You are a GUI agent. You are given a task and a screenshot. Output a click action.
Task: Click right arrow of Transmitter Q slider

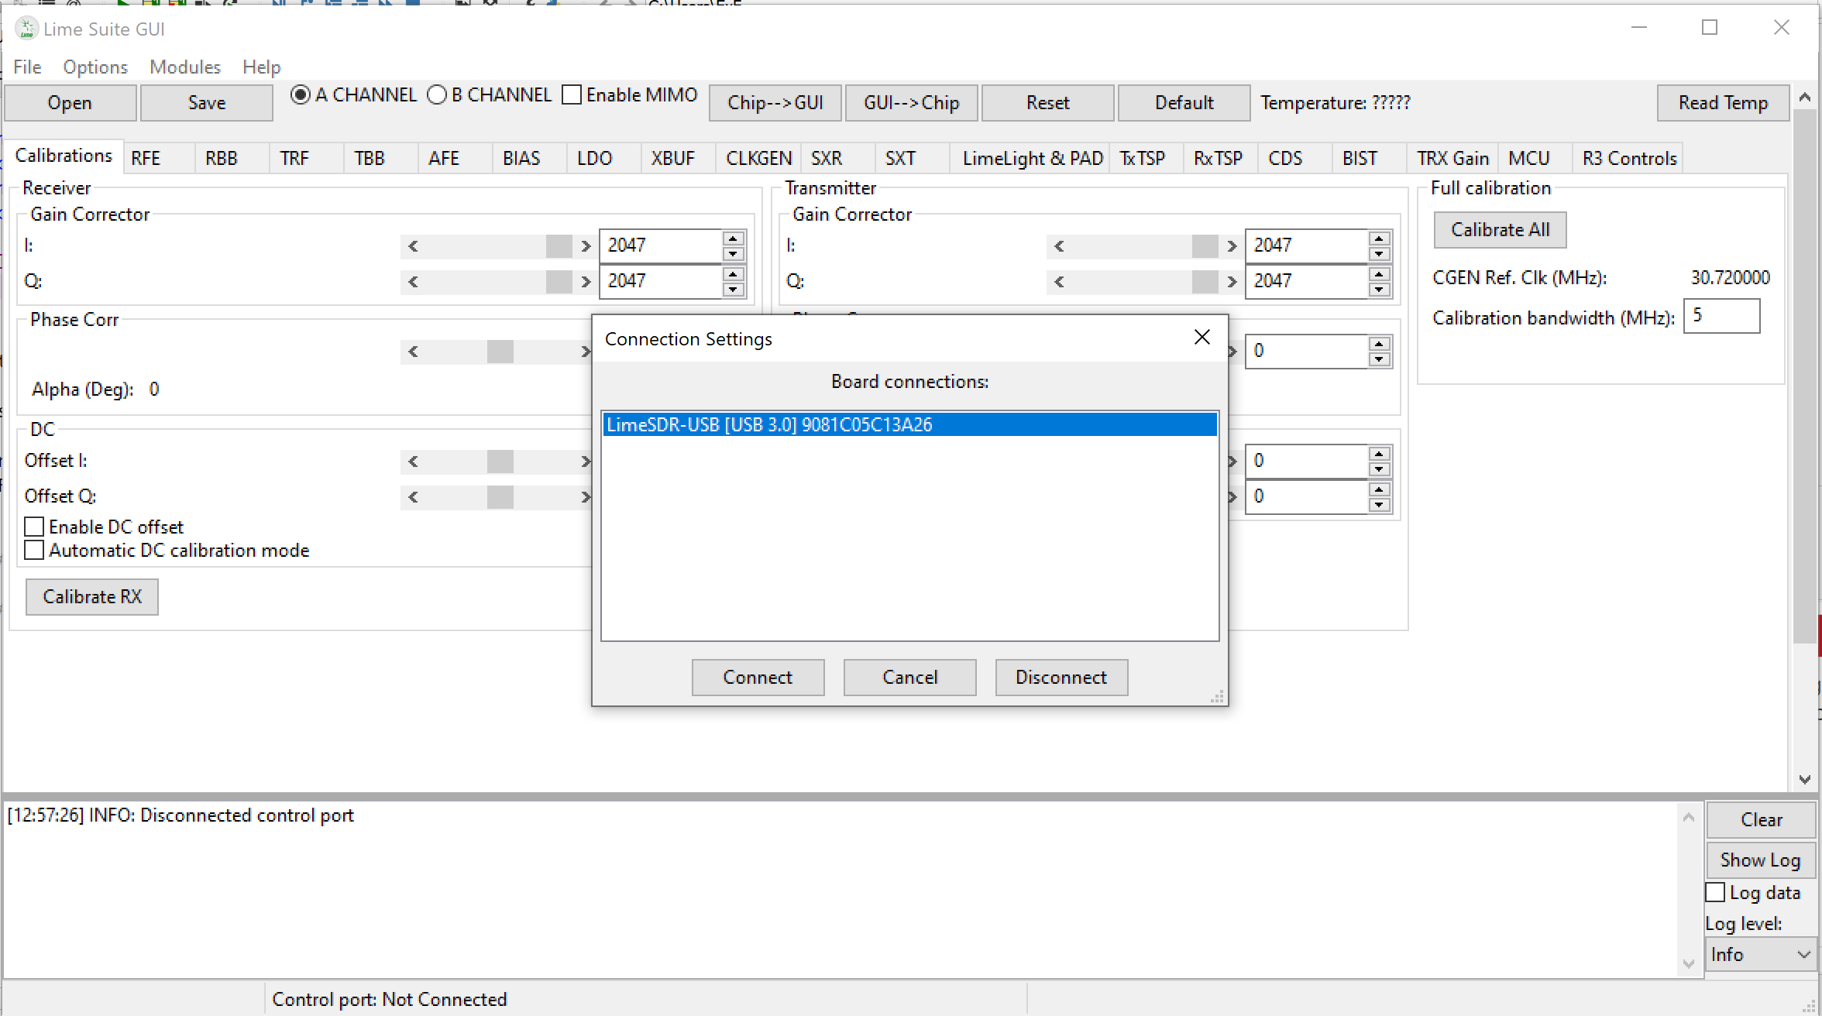pyautogui.click(x=1232, y=282)
